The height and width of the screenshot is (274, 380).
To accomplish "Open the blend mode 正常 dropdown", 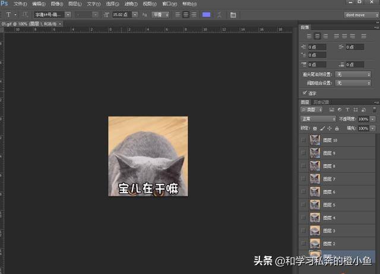I will tap(318, 119).
